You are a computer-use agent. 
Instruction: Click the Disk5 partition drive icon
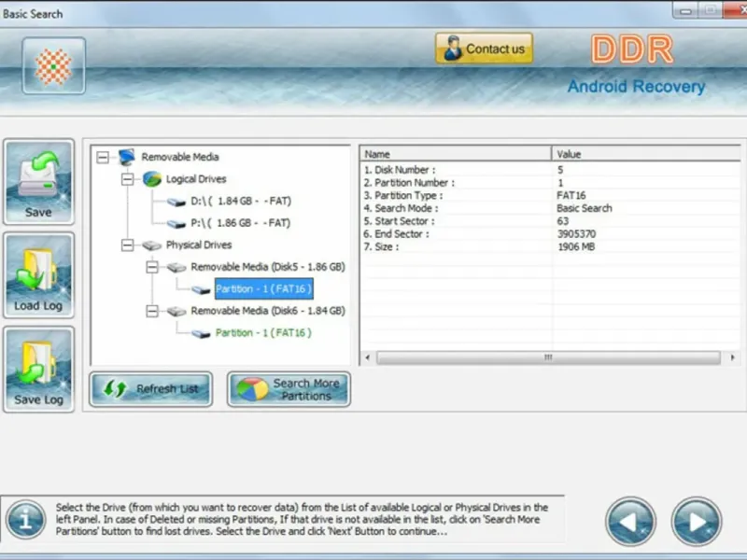tap(201, 289)
